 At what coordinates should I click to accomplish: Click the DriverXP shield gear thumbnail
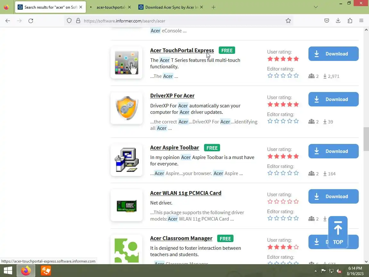127,108
